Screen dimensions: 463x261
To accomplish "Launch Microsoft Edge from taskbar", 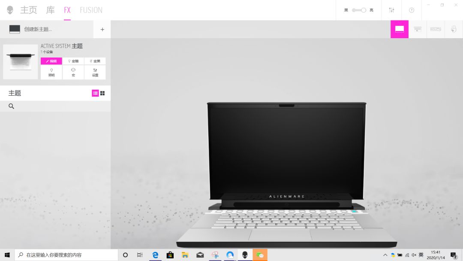I will (x=155, y=255).
